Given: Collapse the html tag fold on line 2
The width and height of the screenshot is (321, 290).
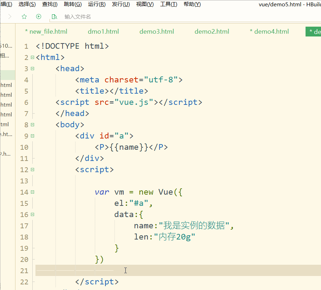Looking at the screenshot, I should coord(32,58).
